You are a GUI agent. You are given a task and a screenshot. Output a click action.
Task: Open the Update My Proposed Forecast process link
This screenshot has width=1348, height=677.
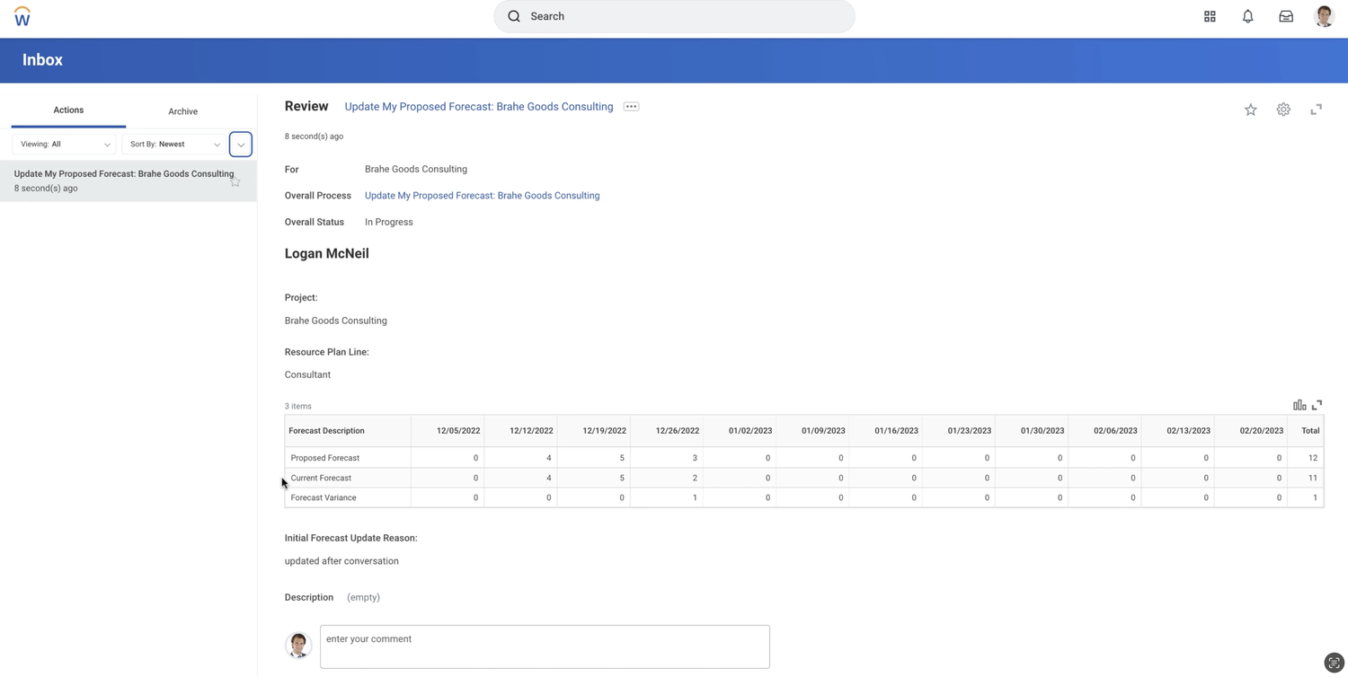[x=482, y=195]
